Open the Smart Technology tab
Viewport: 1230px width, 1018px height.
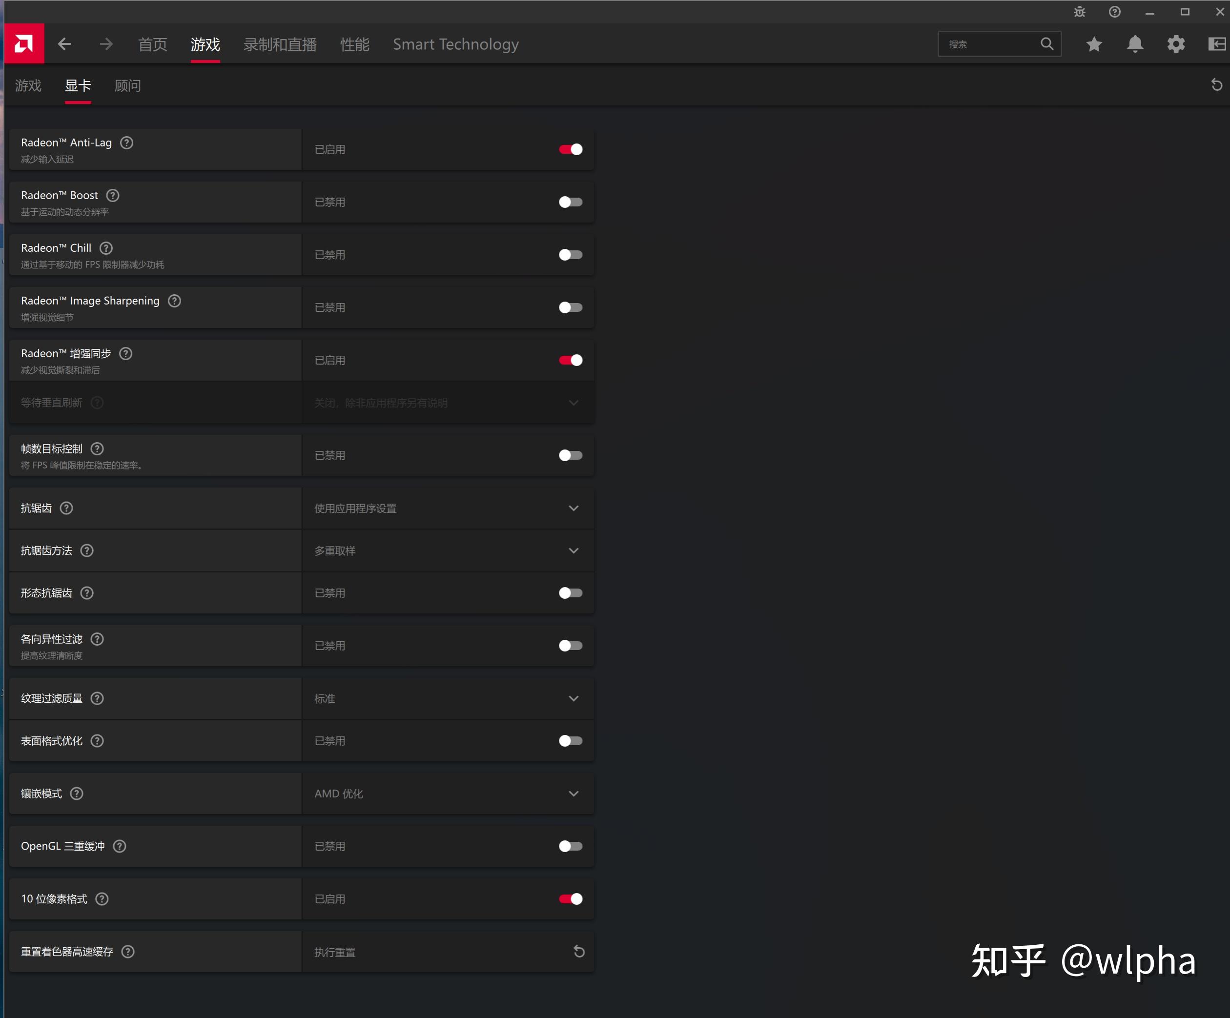456,44
